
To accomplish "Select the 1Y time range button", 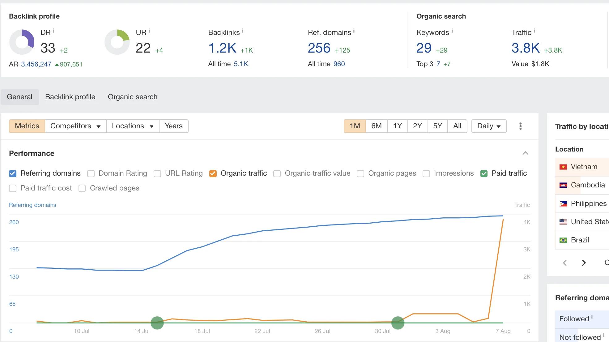I will coord(397,126).
